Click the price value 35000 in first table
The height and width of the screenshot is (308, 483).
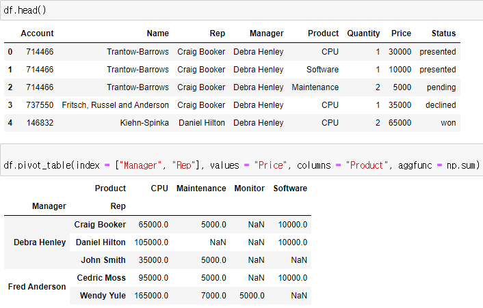(400, 105)
